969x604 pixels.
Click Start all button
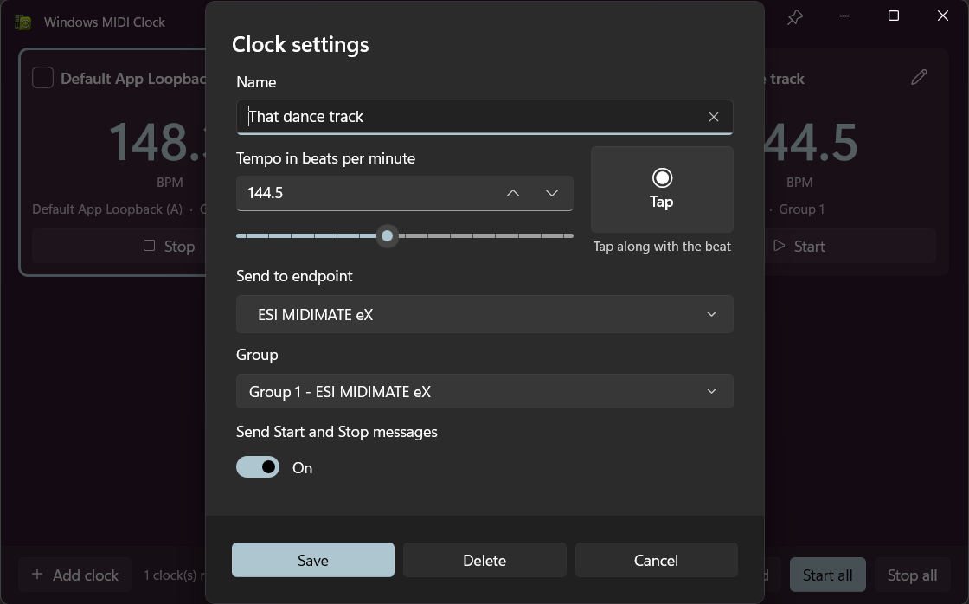[827, 575]
